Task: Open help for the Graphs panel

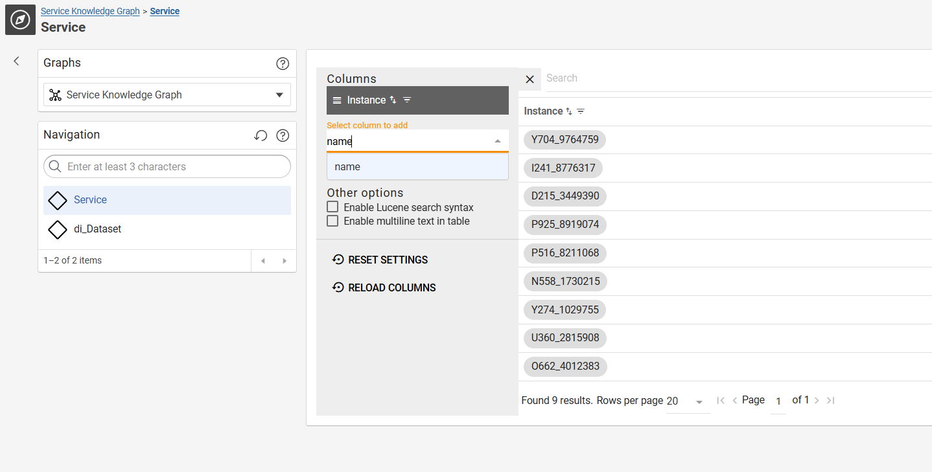Action: point(283,63)
